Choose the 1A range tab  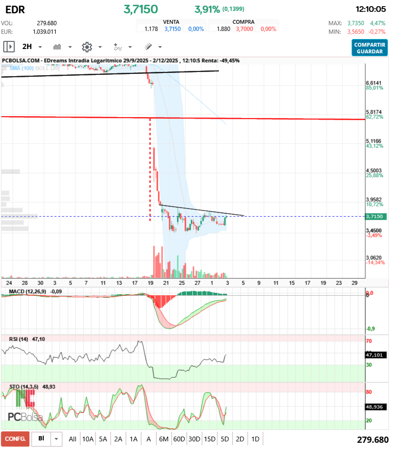pyautogui.click(x=133, y=439)
